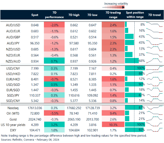This screenshot has width=164, height=143.
Task: Open the SGD/JPY trend sparkline
Action: [x=154, y=95]
